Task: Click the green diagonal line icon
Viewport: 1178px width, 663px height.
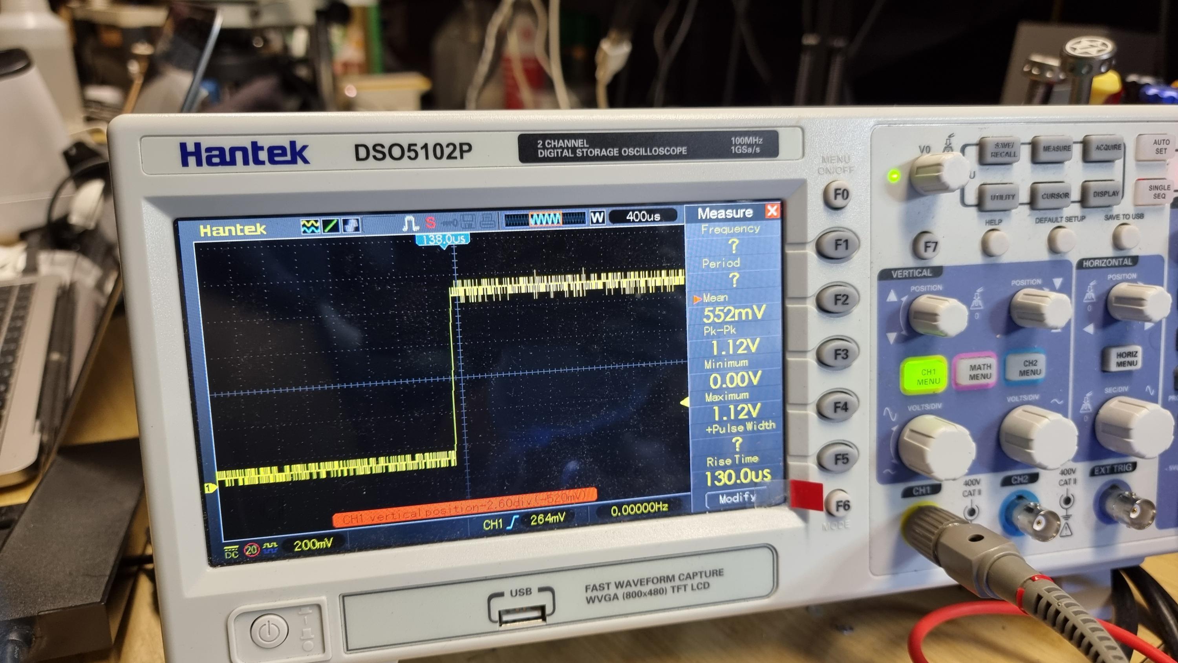Action: [331, 225]
